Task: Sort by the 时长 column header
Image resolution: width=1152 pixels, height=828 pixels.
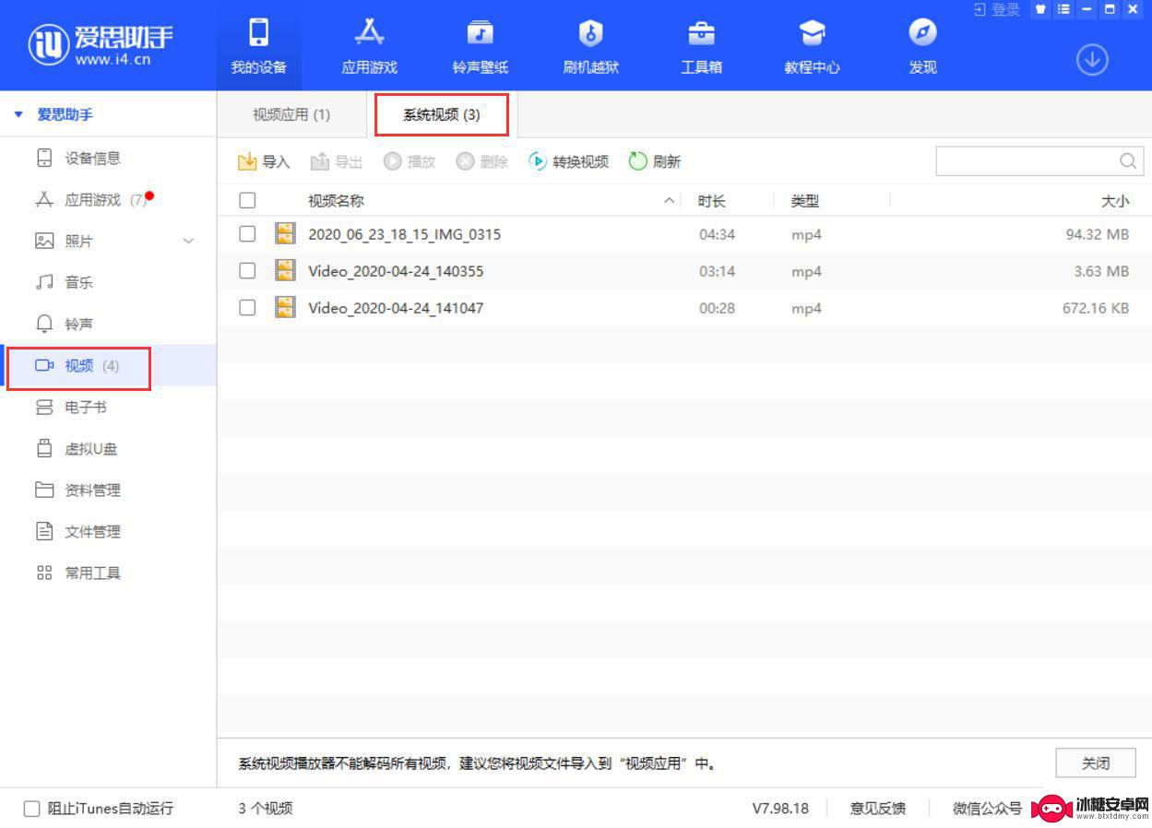Action: pyautogui.click(x=712, y=200)
